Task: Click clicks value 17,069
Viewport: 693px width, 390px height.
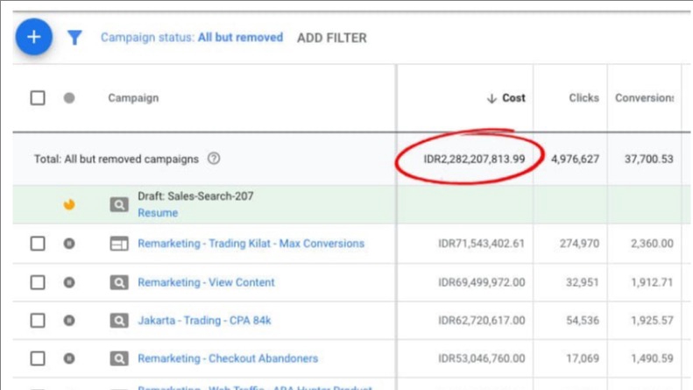Action: (583, 358)
